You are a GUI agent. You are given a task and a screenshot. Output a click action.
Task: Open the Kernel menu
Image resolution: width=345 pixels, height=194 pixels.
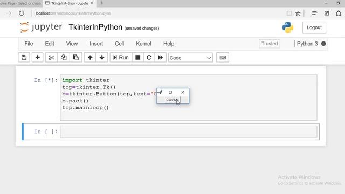point(143,44)
